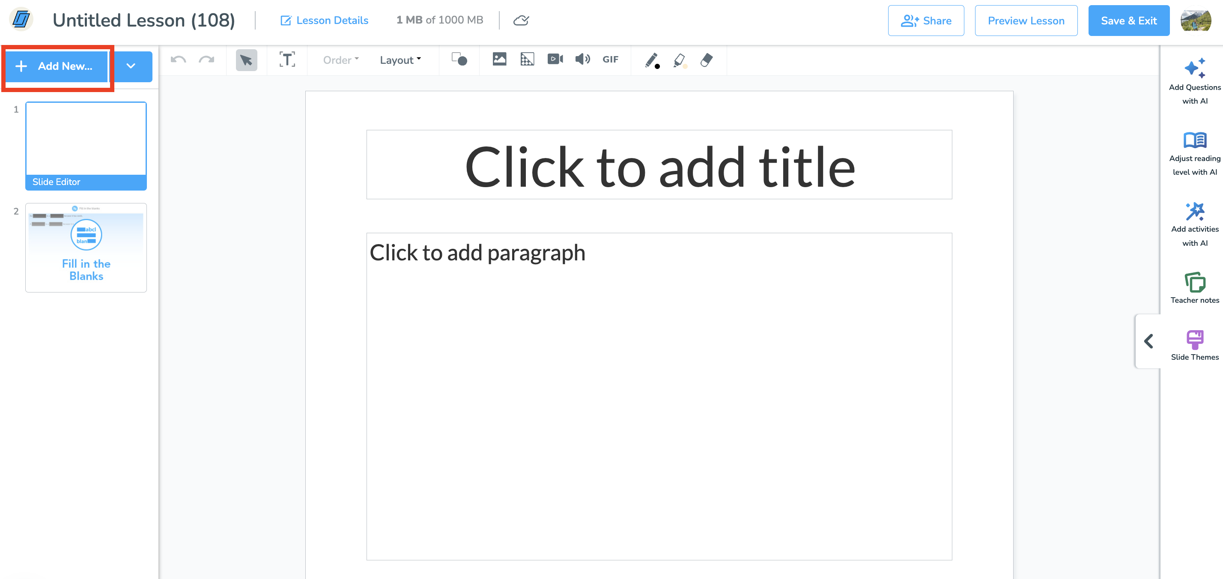Open the Layout dropdown

pos(400,60)
